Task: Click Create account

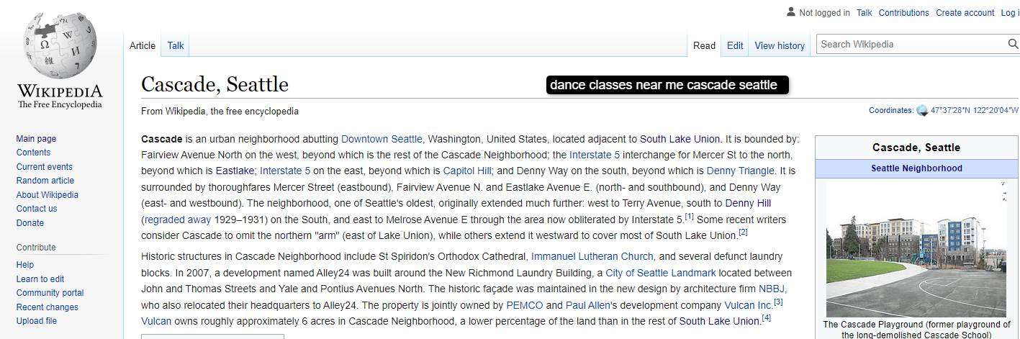Action: (965, 13)
